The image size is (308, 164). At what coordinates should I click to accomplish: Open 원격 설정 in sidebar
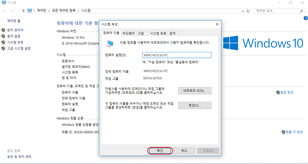click(x=14, y=36)
